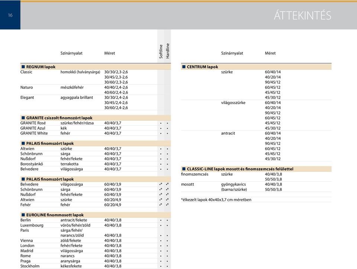Select the Borostyánkő row label
The image size is (357, 269).
[x=32, y=164]
